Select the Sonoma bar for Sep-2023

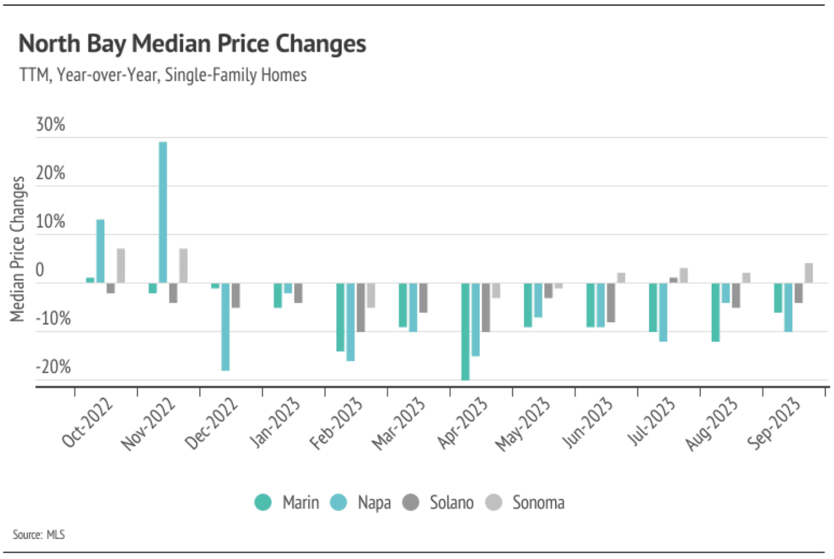coord(809,273)
